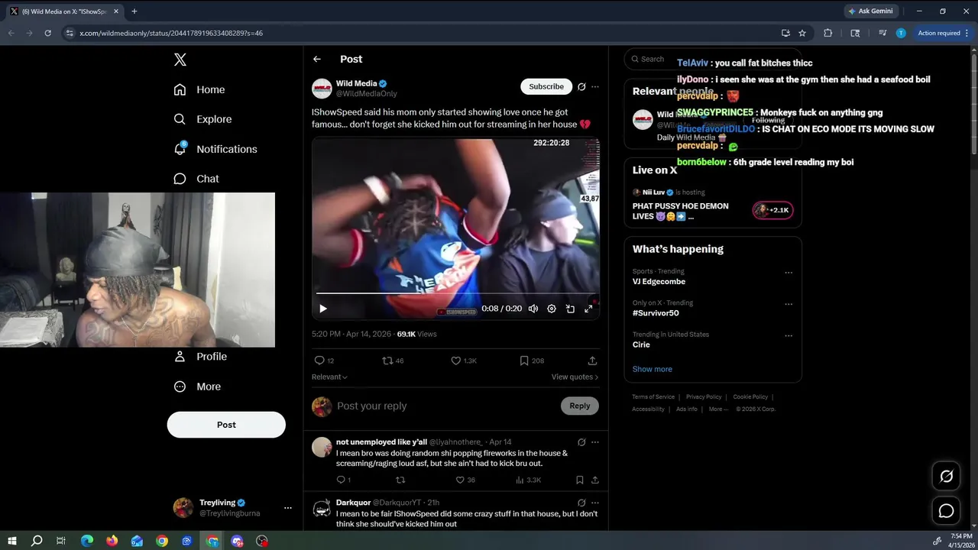Screen dimensions: 978x550
Task: Subscribe to Wild Media
Action: pos(546,86)
